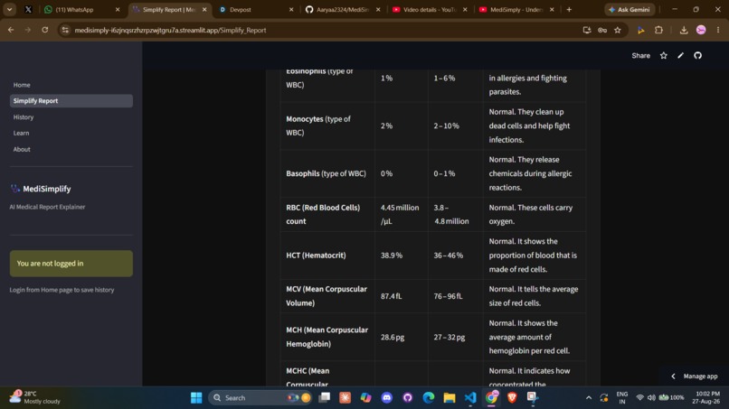Switch to the MediSimply YouTube tab
729x409 pixels.
(x=516, y=9)
